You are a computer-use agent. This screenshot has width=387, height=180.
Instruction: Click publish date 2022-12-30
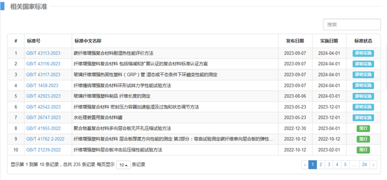(x=295, y=128)
